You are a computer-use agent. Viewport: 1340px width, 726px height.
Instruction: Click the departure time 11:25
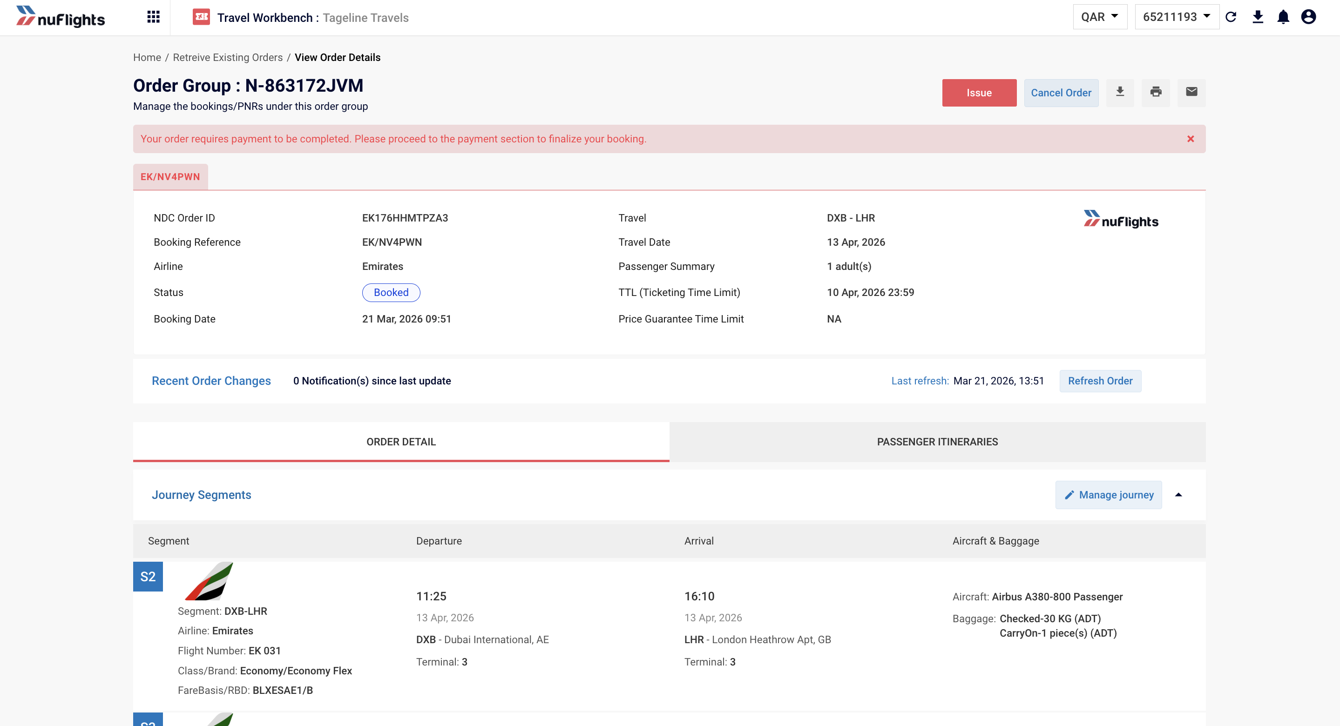431,597
